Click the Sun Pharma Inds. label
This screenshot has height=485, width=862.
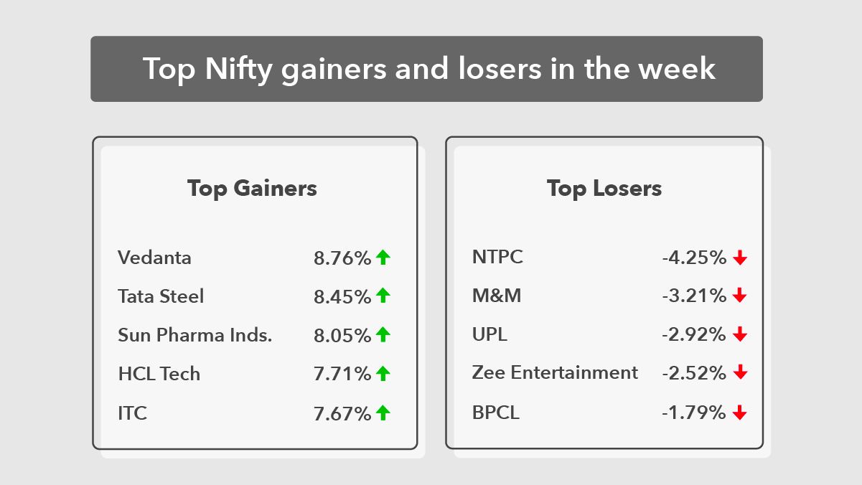click(x=195, y=335)
